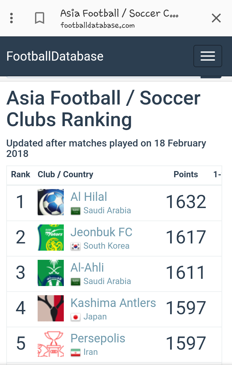Click the Persepolis trophy logo

click(51, 344)
